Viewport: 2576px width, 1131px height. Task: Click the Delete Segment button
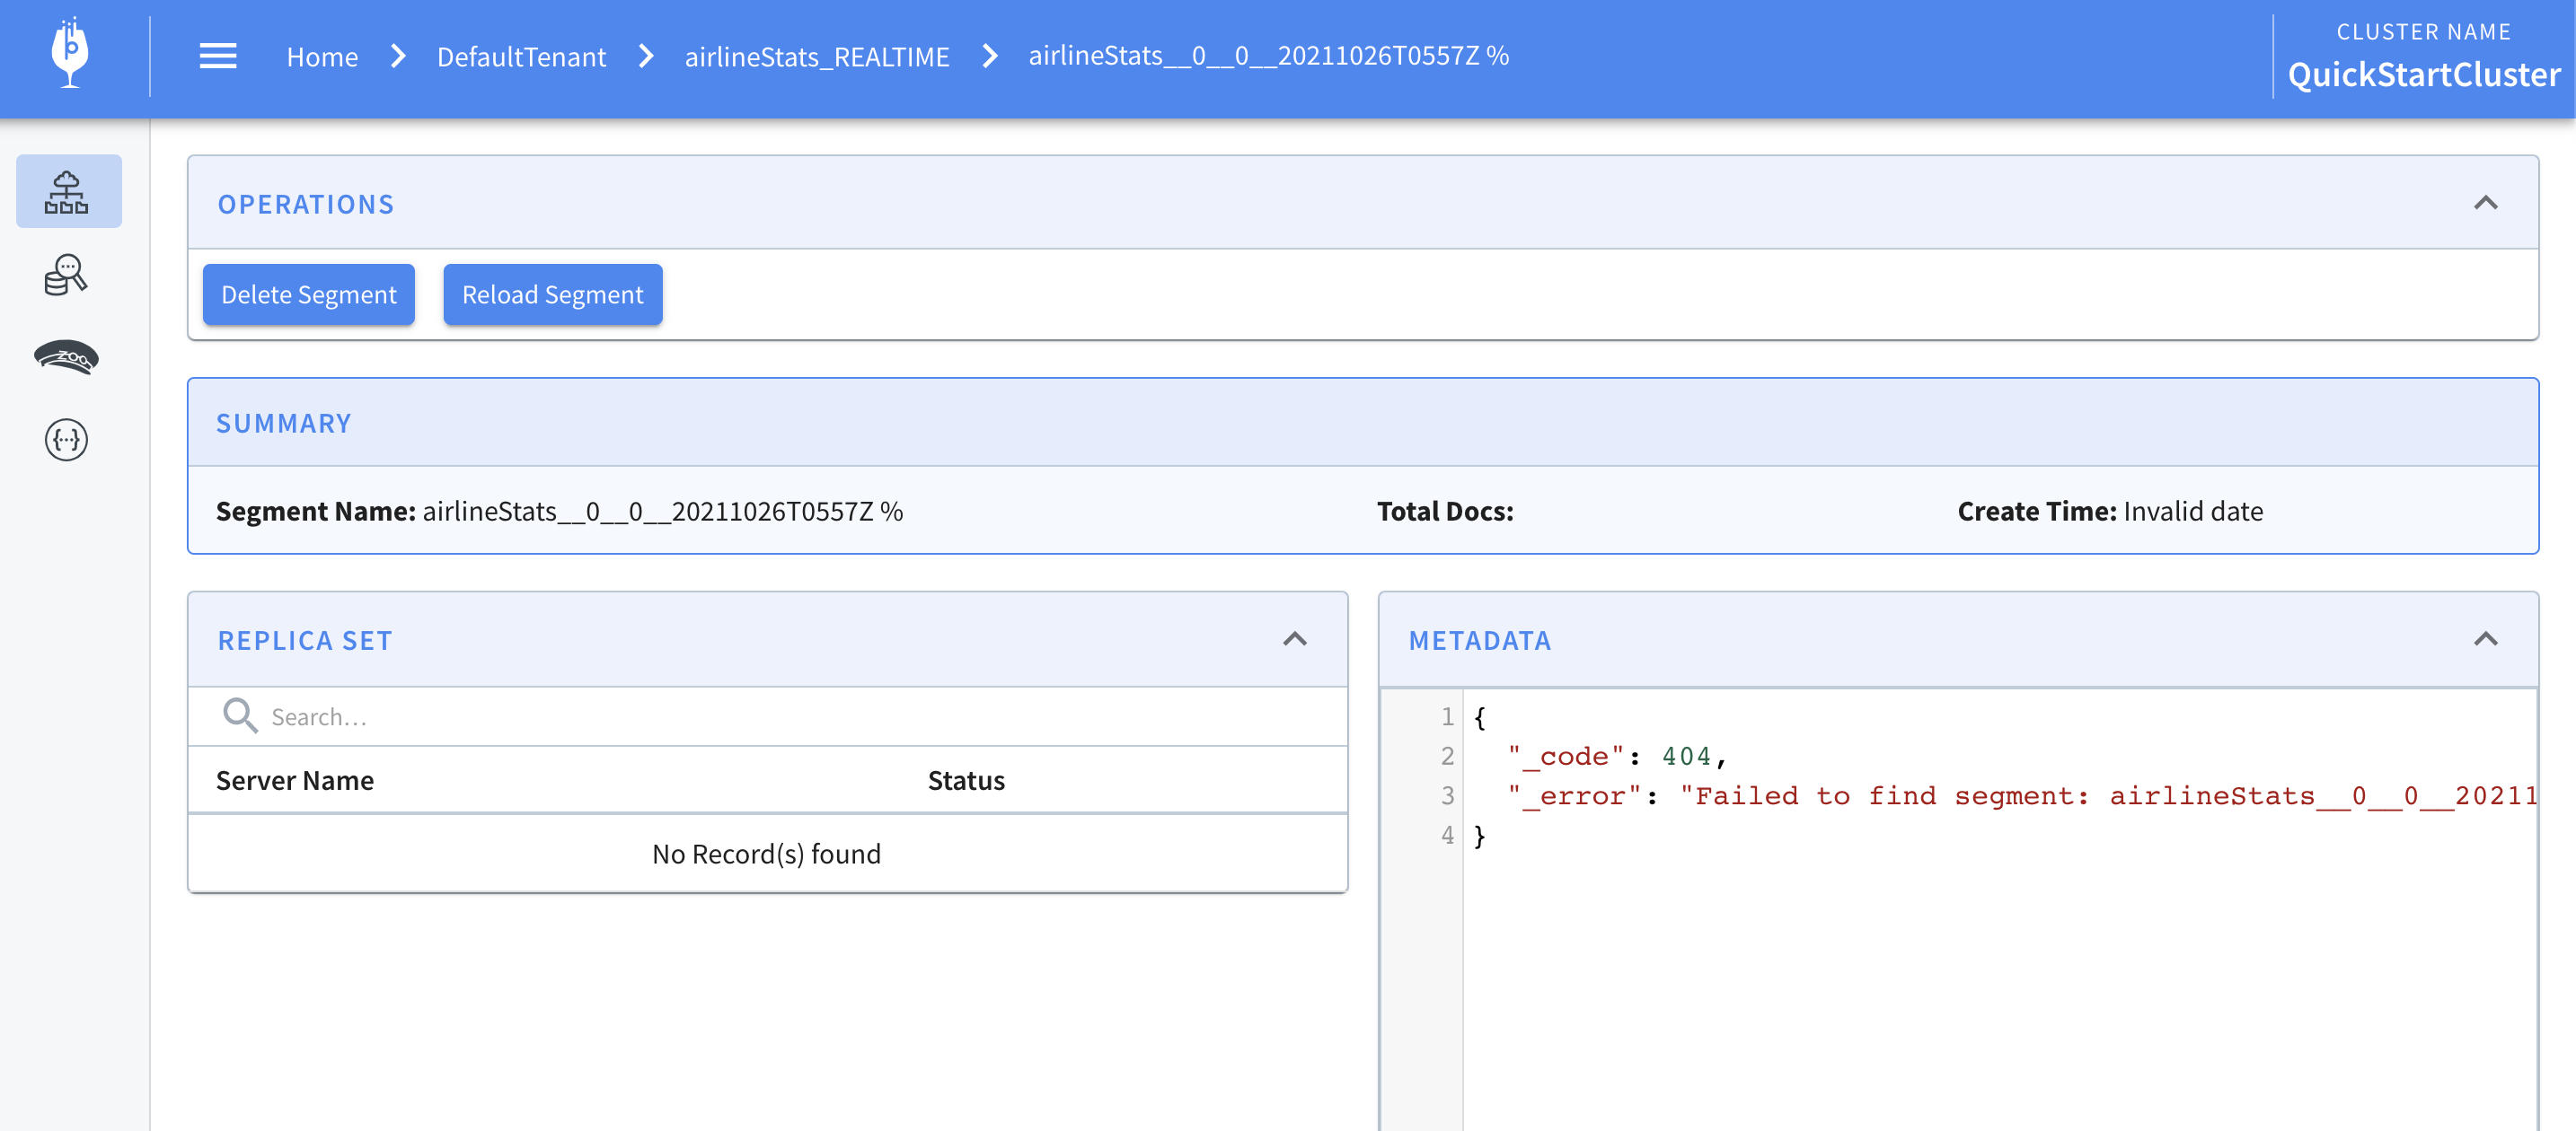point(308,294)
